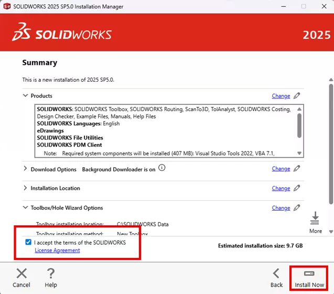Screen dimensions: 334x294
Task: Click the products list scrollbar thumb
Action: [x=299, y=126]
